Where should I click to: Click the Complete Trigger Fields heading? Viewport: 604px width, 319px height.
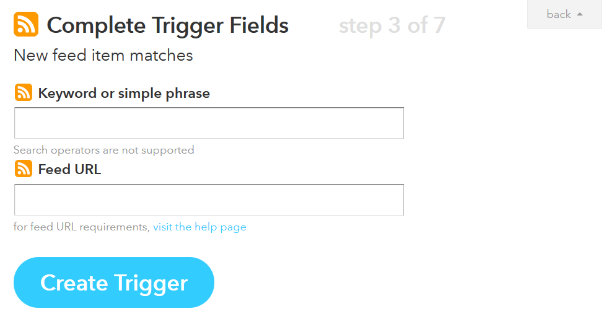pos(167,25)
